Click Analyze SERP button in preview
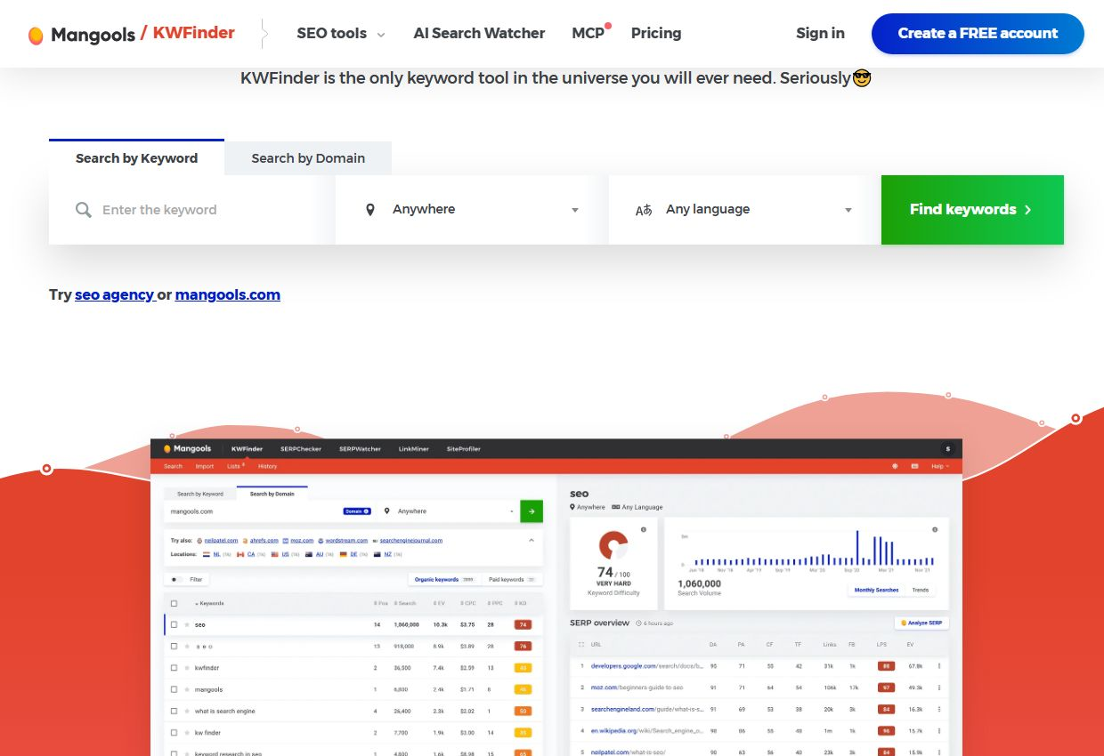The height and width of the screenshot is (756, 1104). tap(921, 623)
